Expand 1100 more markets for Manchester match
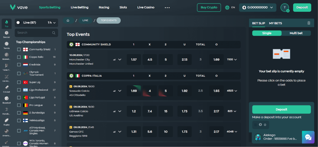Image resolution: width=318 pixels, height=147 pixels. tap(232, 60)
